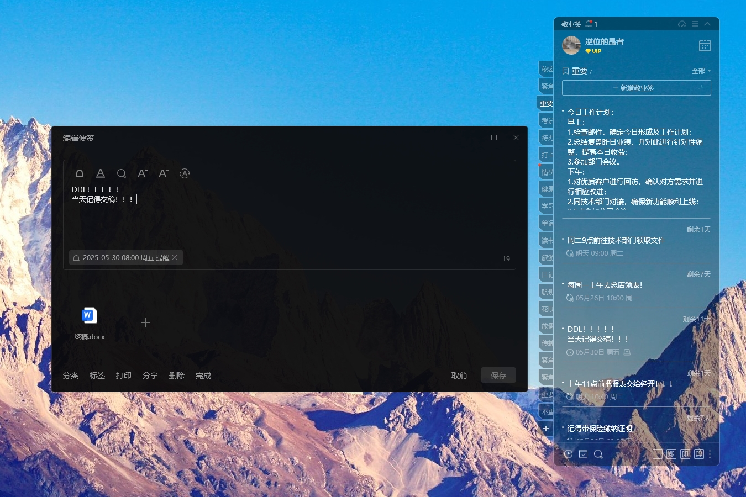Switch to the 航班 category tab
Screen dimensions: 746x497
[x=547, y=292]
